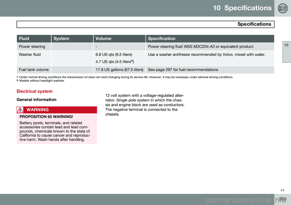Select the 'Fuel tank volume' cell
Viewport: 291px width, 205px height.
(x=34, y=70)
